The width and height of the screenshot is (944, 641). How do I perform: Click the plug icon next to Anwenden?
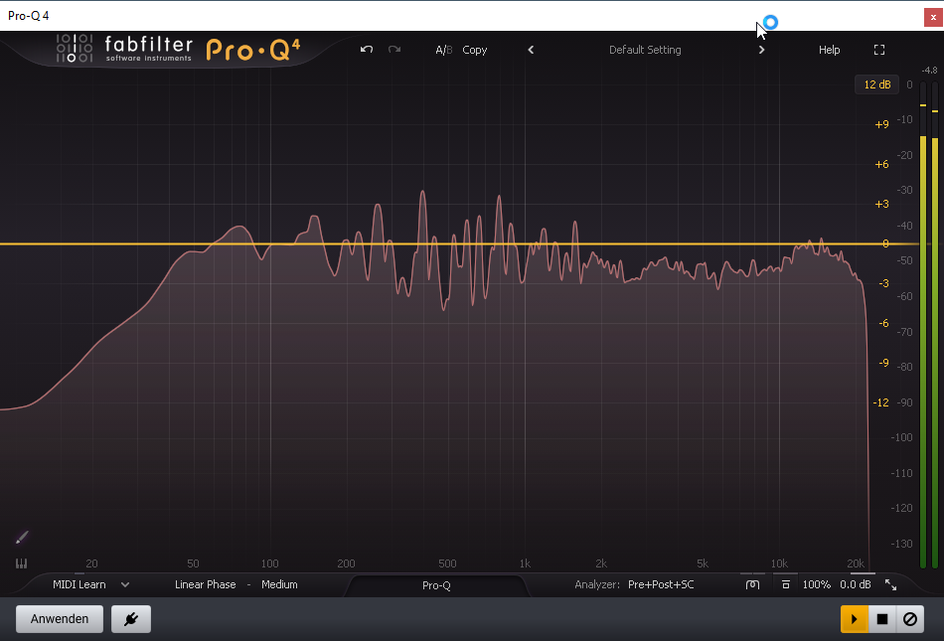[x=131, y=619]
